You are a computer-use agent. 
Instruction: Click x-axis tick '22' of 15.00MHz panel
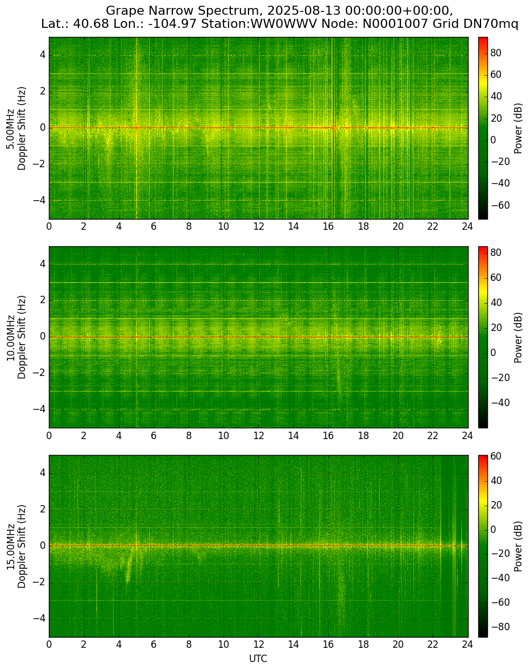click(433, 644)
